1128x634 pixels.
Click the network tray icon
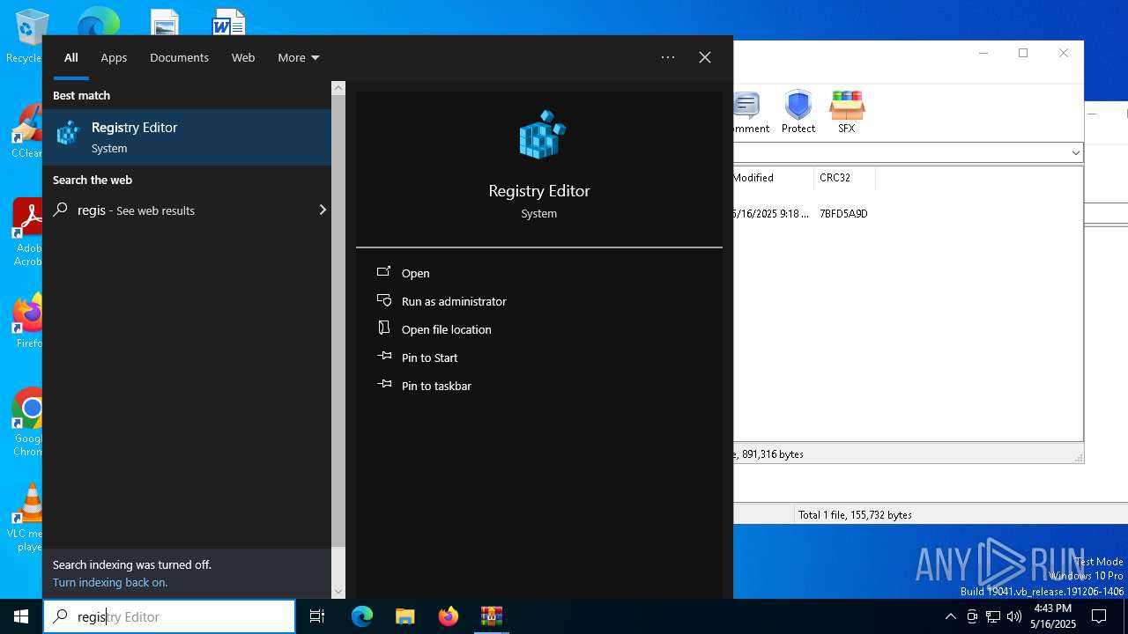pos(993,616)
